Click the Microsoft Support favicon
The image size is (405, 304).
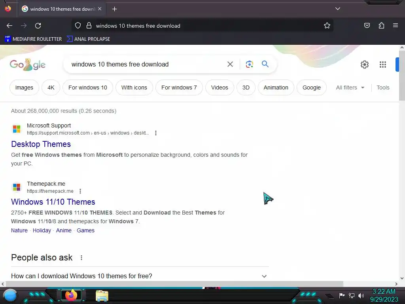[17, 129]
